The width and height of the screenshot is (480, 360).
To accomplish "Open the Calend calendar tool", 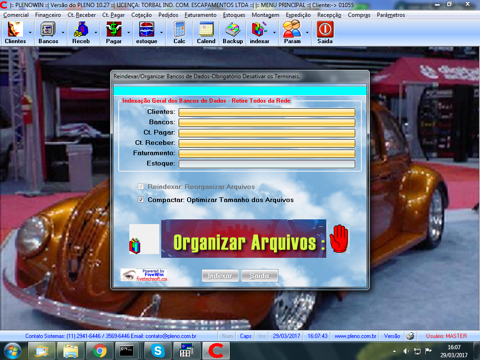I will click(x=206, y=32).
